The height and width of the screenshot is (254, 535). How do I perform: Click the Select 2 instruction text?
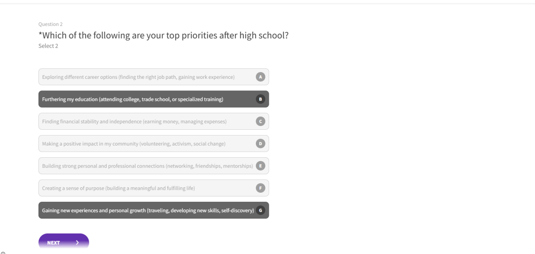pos(48,46)
